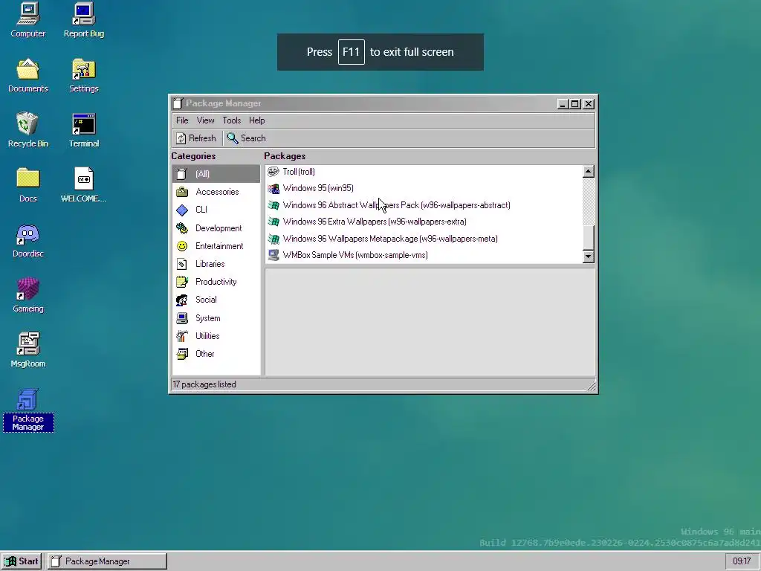Image resolution: width=761 pixels, height=571 pixels.
Task: Select the Accessories category label
Action: 217,192
